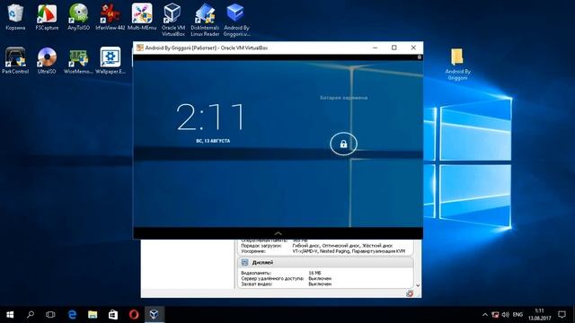Open the volume speaker tray icon
The height and width of the screenshot is (323, 575).
point(505,315)
